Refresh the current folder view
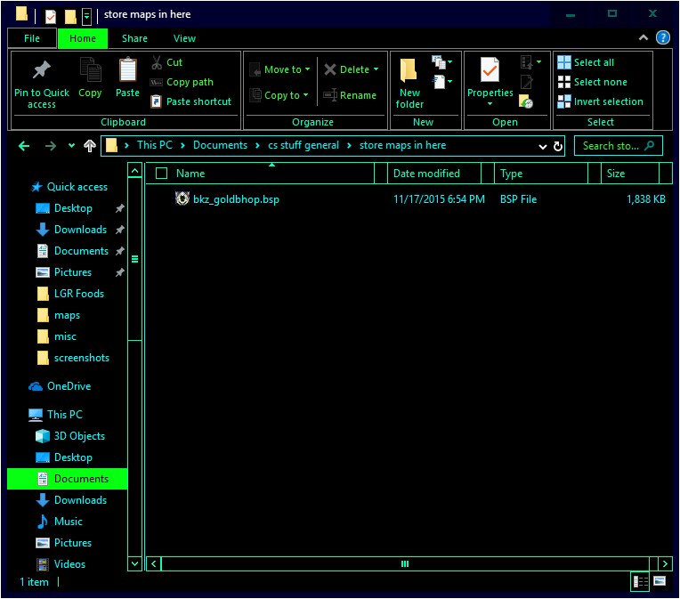Screen dimensions: 680x599 [x=558, y=147]
